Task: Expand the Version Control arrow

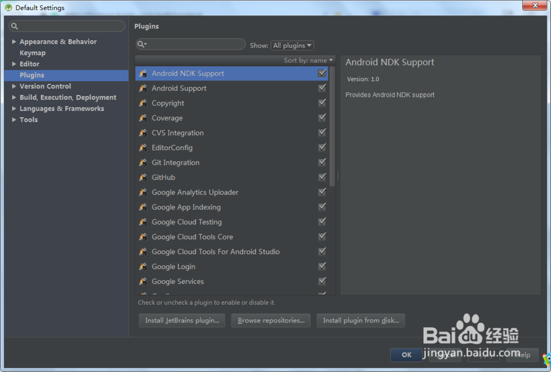Action: [x=14, y=86]
